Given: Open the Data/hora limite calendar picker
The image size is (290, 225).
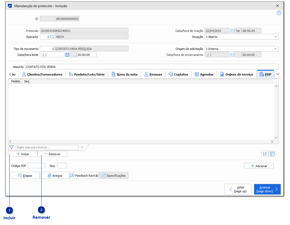Looking at the screenshot, I should (67, 55).
